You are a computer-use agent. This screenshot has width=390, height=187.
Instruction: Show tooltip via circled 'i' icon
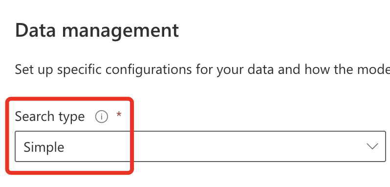pos(102,117)
